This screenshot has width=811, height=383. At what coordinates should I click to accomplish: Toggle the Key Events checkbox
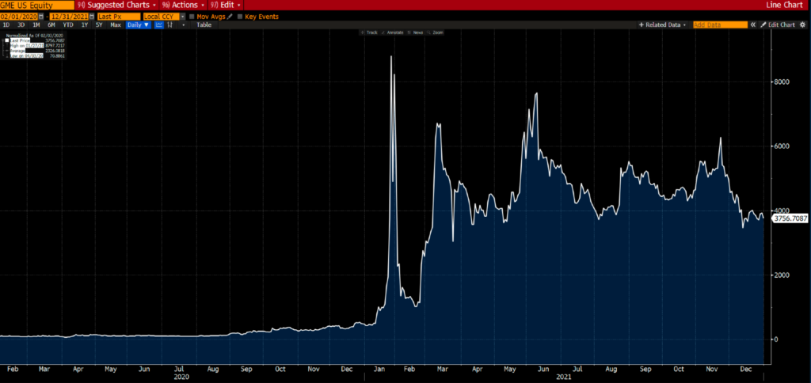tap(240, 16)
